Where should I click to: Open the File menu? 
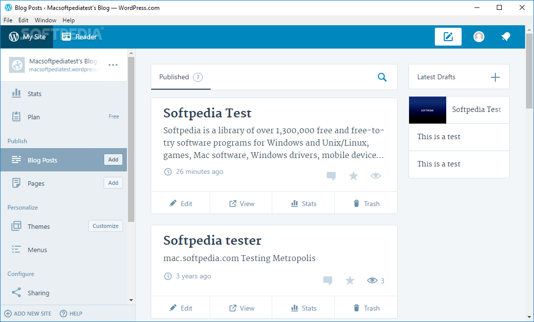tap(8, 20)
